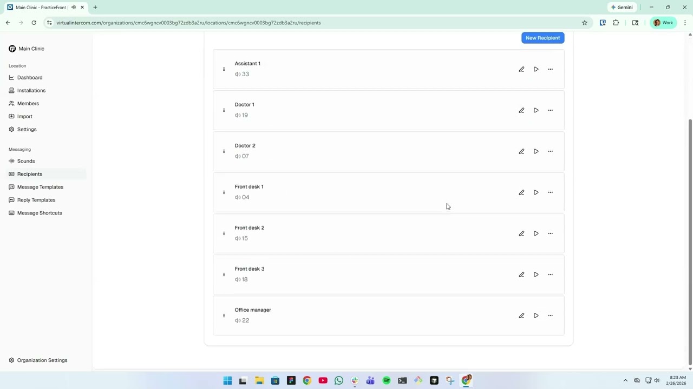Click the page vertical scrollbar
The height and width of the screenshot is (389, 693).
[690, 242]
